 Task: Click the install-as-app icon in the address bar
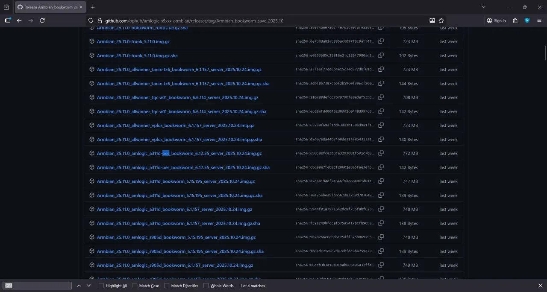click(x=432, y=20)
